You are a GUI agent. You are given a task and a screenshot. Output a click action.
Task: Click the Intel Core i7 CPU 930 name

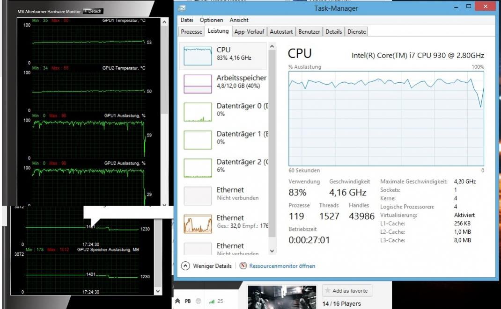click(x=418, y=55)
